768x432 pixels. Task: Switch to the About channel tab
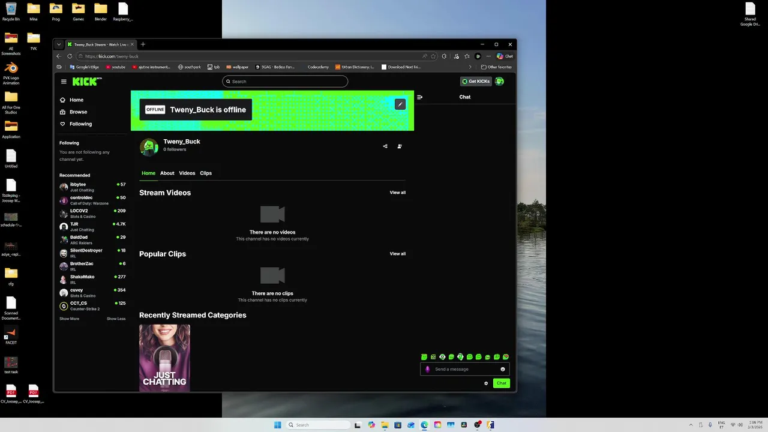click(x=167, y=173)
